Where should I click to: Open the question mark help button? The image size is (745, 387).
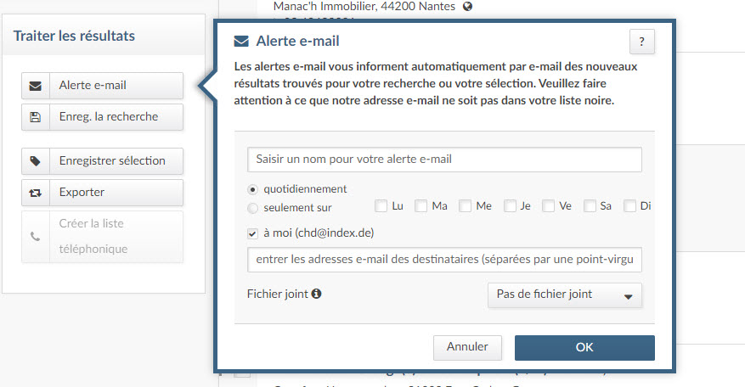click(642, 42)
